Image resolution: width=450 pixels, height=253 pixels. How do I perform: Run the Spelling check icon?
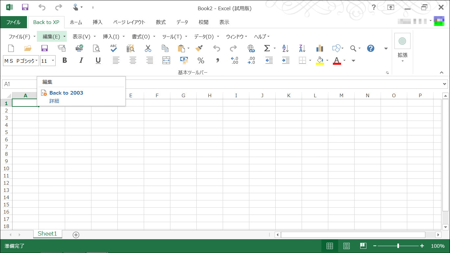(113, 48)
